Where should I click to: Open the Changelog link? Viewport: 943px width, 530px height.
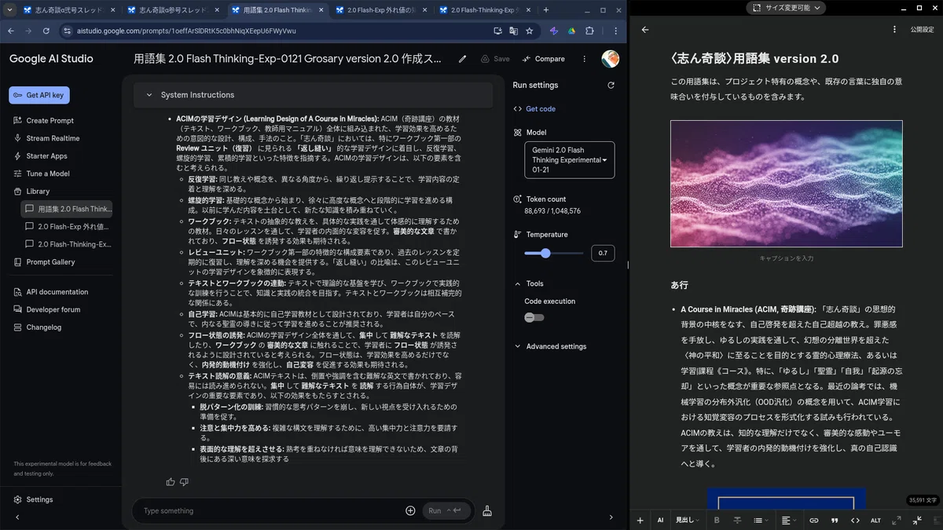pos(43,327)
